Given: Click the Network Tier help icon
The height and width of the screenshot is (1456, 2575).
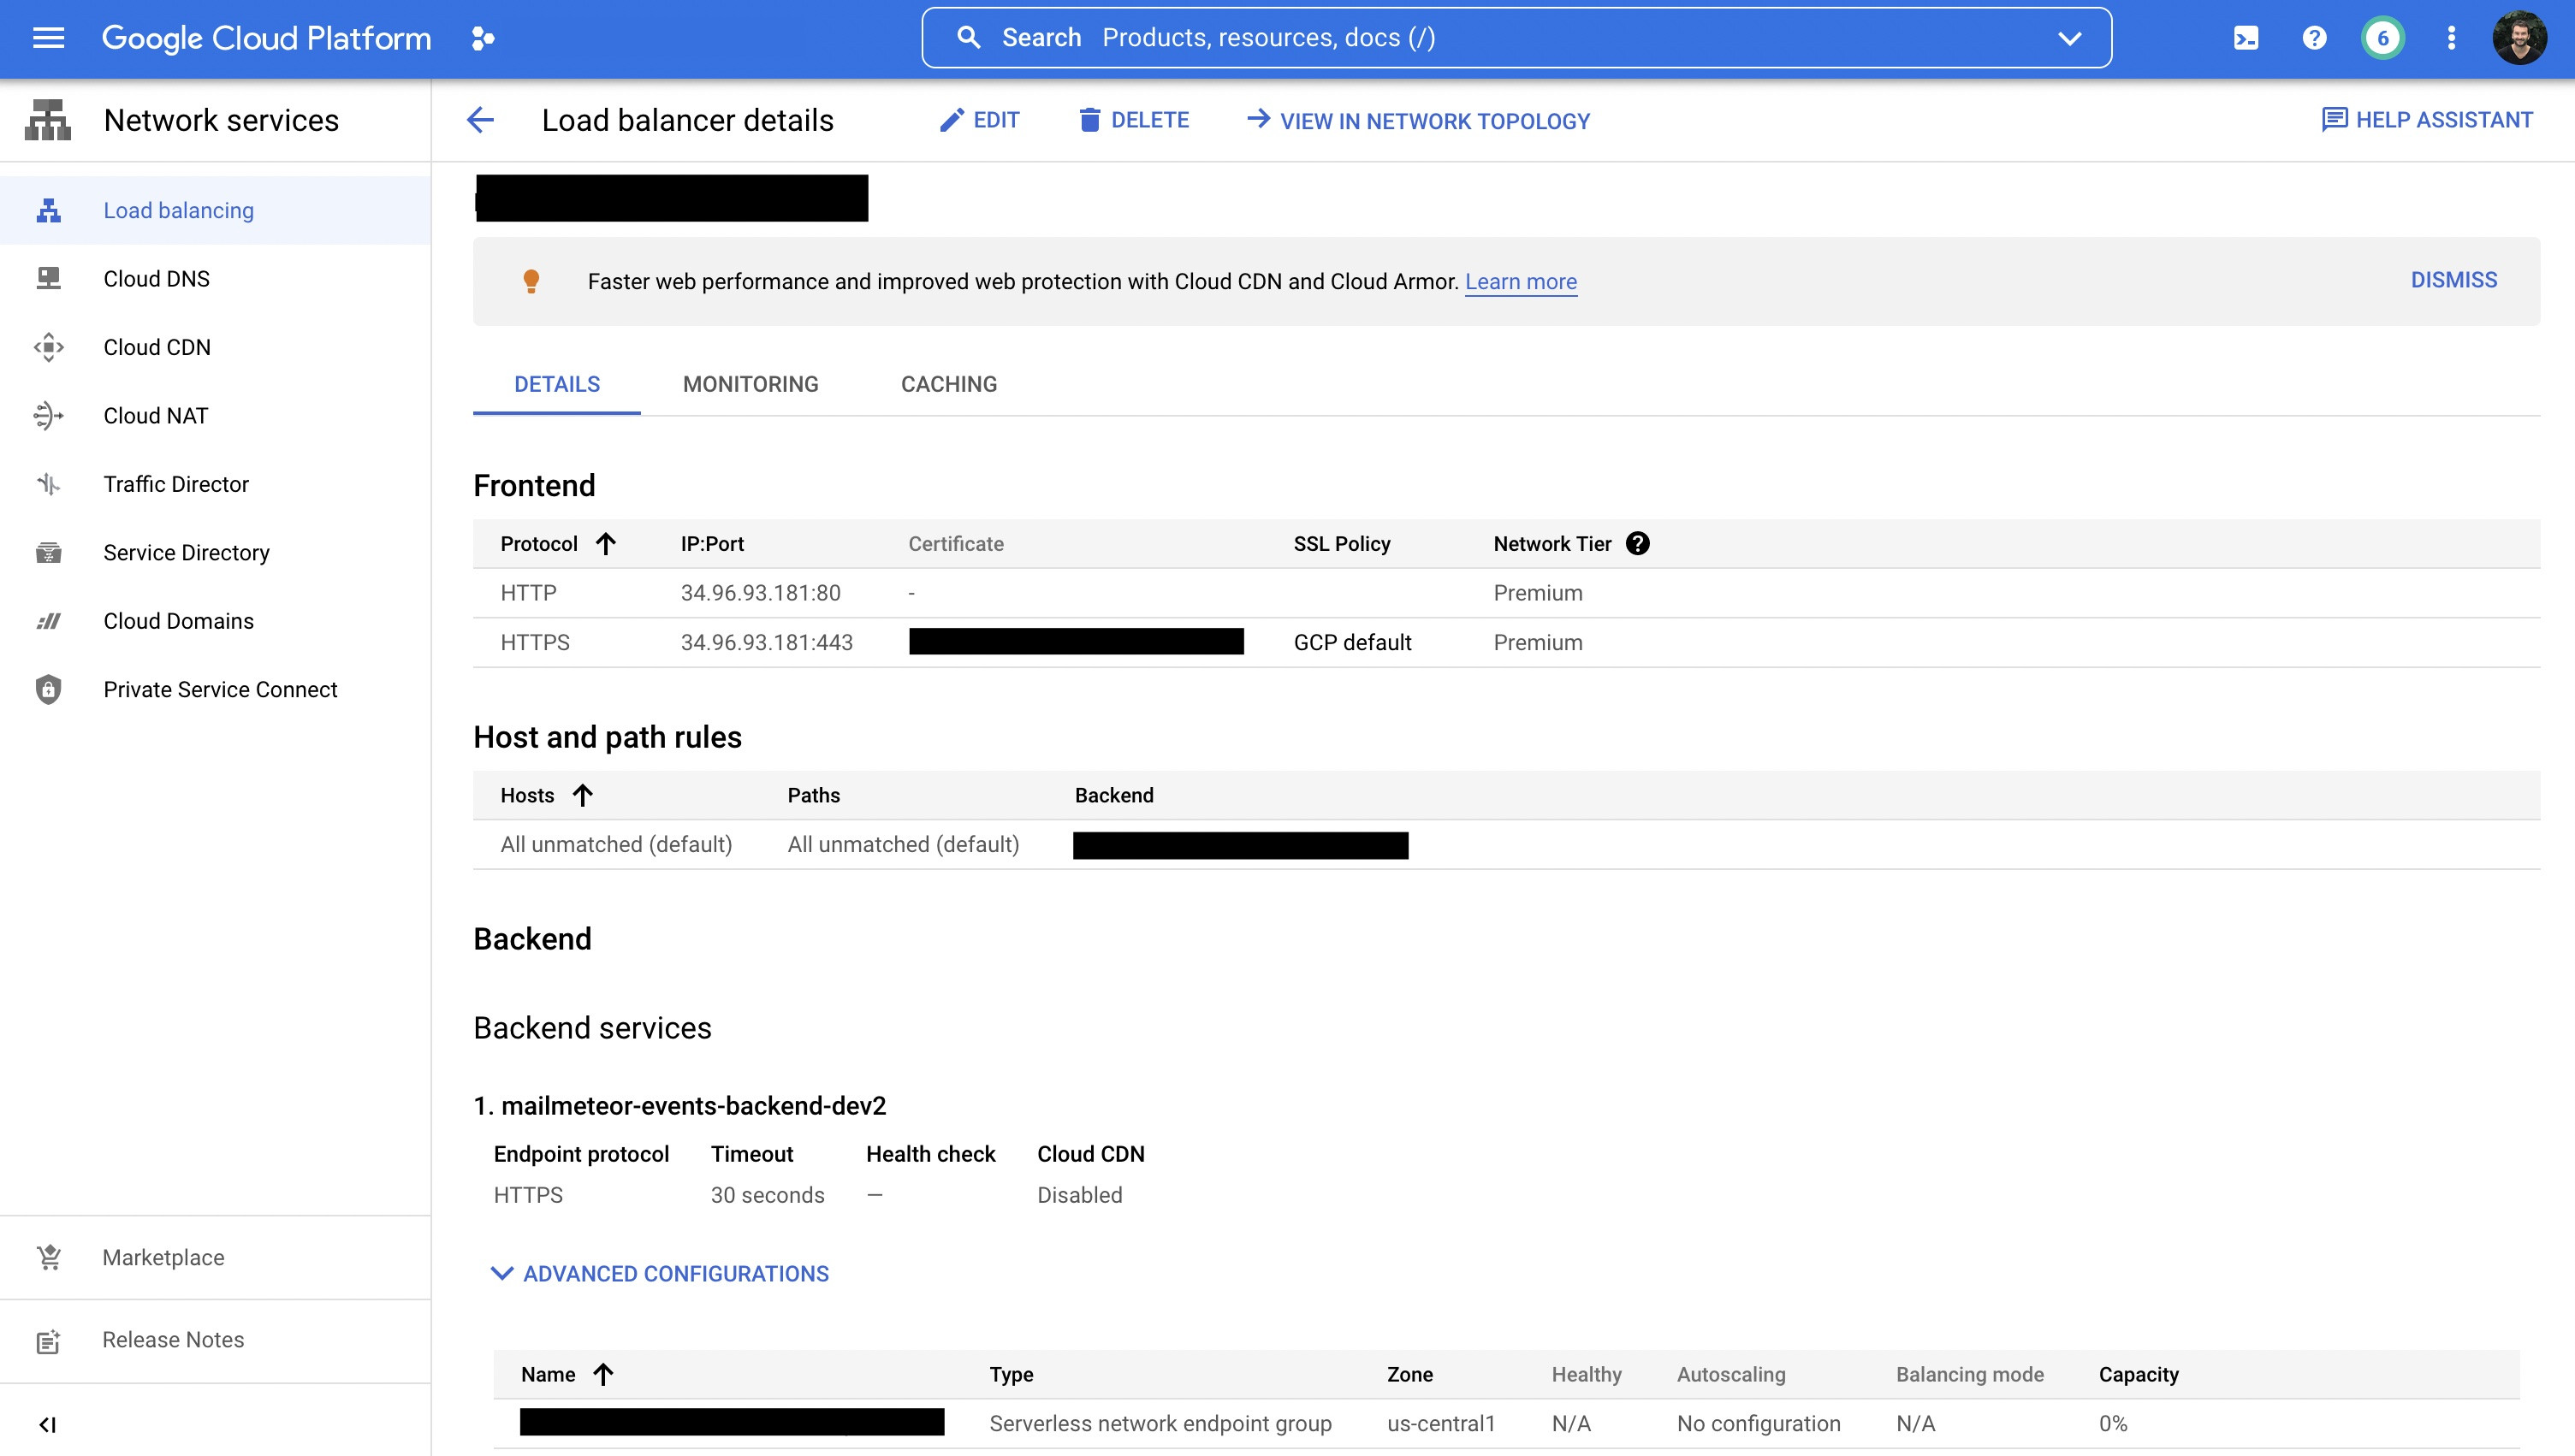Looking at the screenshot, I should [1638, 543].
